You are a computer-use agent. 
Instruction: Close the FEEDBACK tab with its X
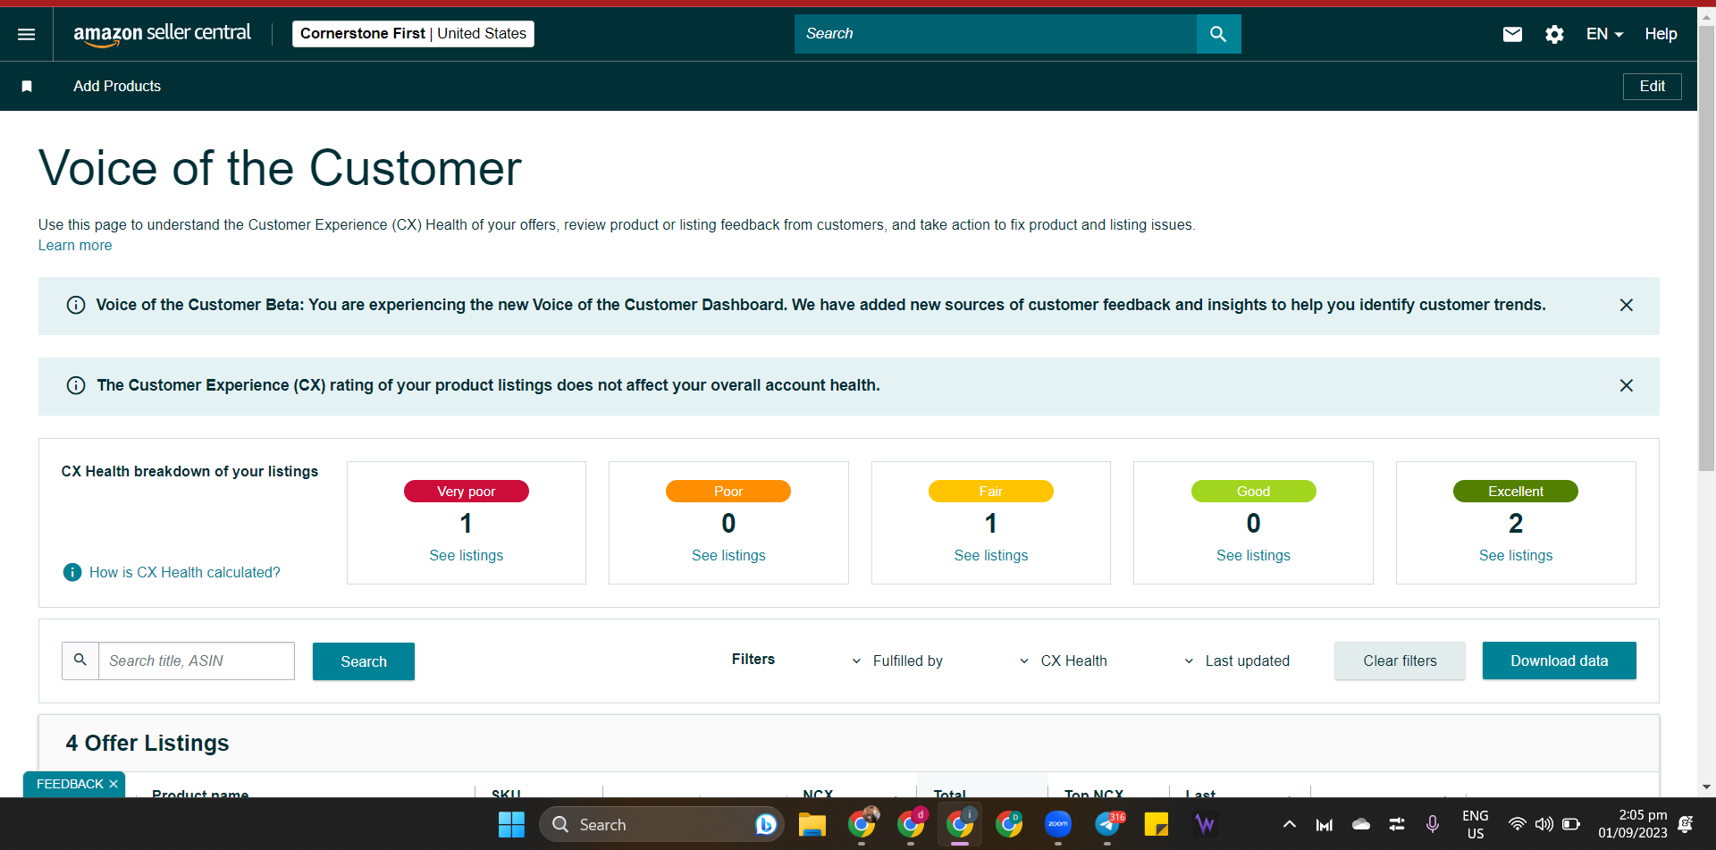(x=114, y=784)
